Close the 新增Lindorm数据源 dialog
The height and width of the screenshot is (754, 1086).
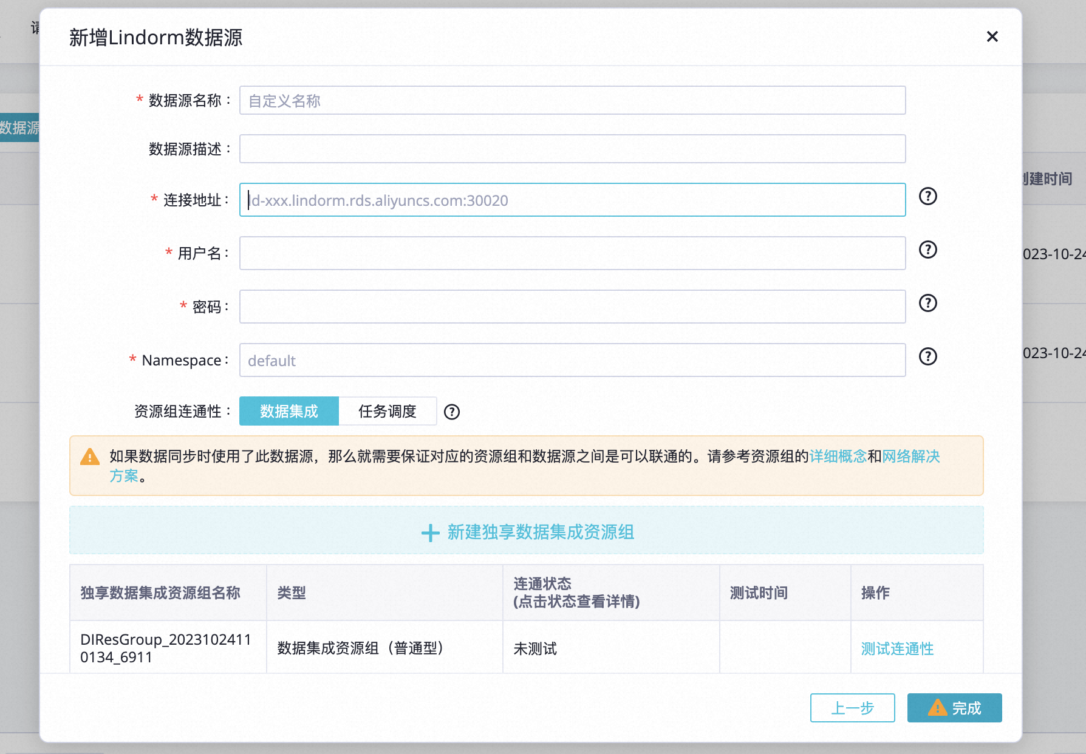click(x=992, y=37)
